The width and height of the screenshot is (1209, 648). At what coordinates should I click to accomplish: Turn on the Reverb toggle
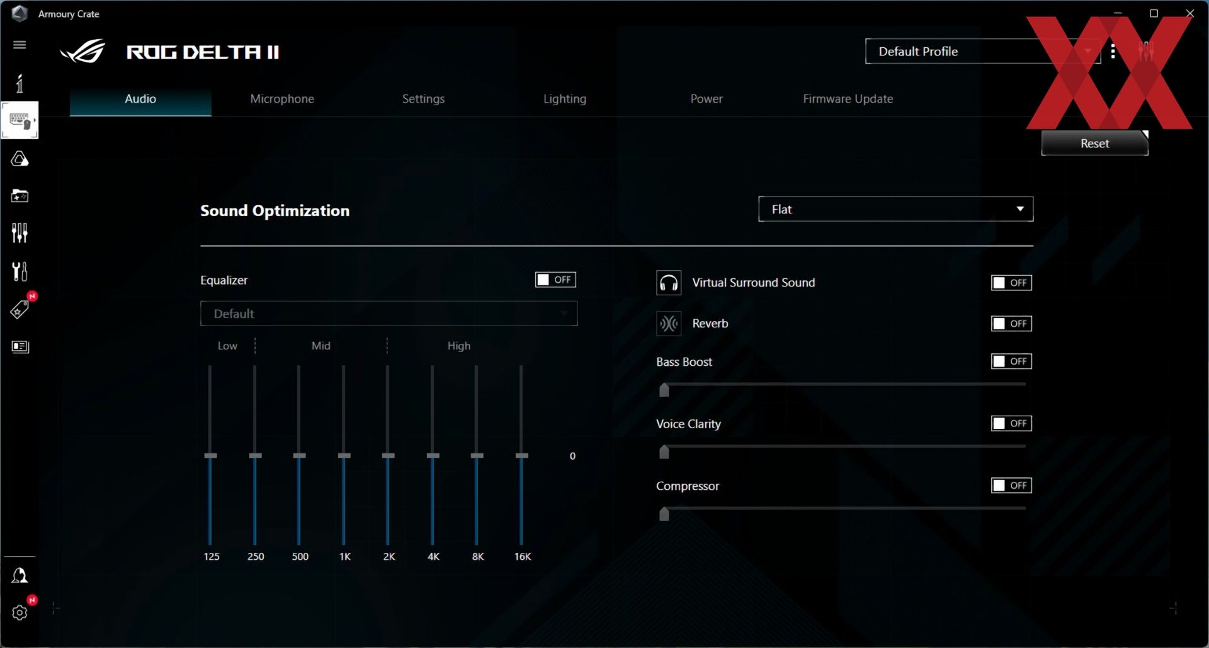[1011, 324]
